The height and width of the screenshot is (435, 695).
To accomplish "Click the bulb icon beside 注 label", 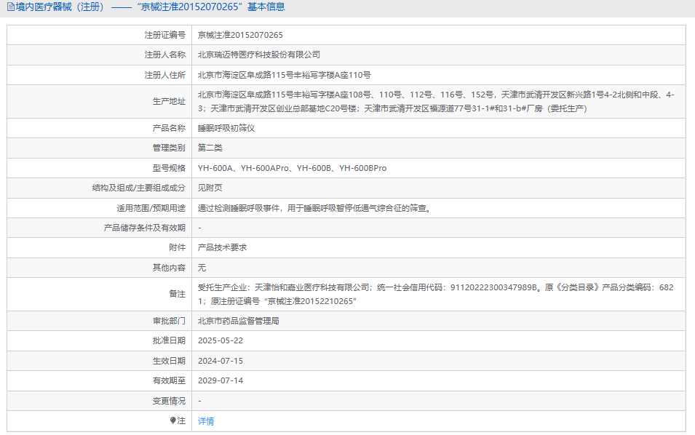I will click(x=173, y=420).
